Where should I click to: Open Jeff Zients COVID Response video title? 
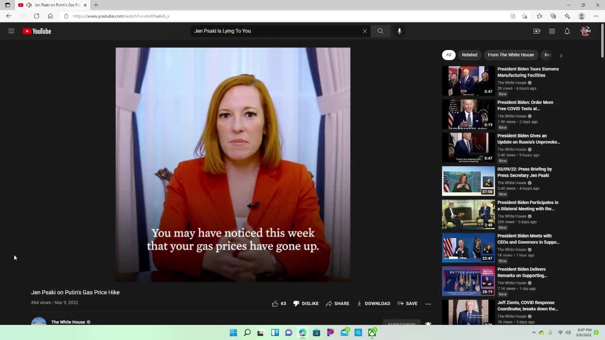(527, 306)
